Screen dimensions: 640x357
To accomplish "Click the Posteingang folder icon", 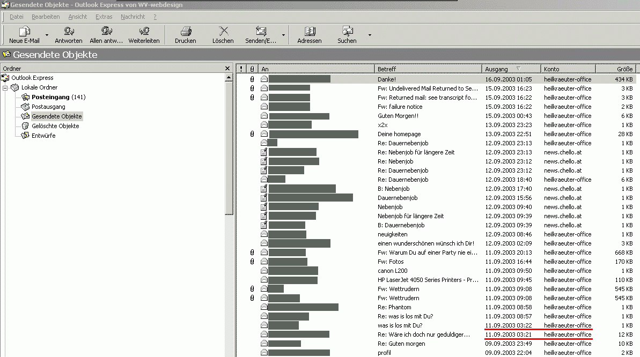I will (25, 97).
